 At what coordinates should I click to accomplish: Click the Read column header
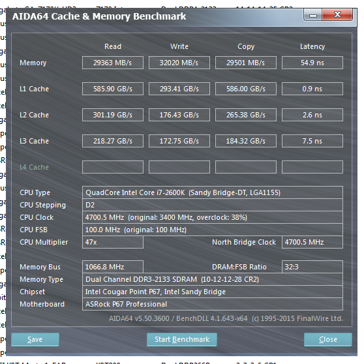click(113, 46)
